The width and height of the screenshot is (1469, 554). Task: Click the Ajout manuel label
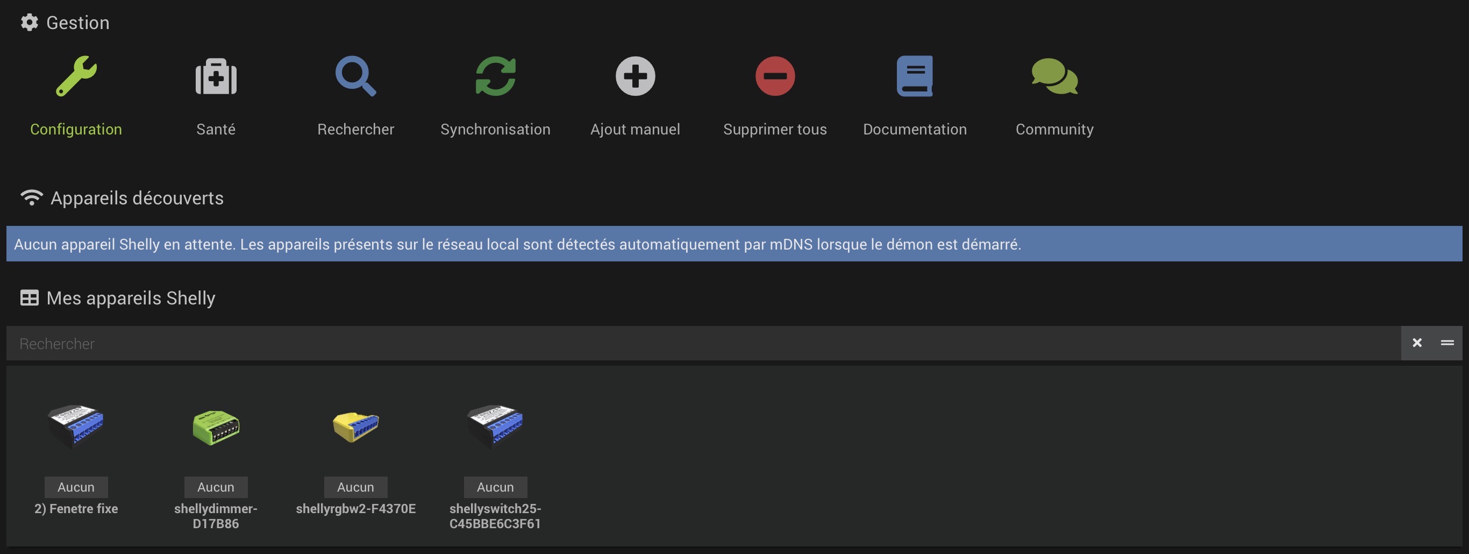pyautogui.click(x=635, y=130)
